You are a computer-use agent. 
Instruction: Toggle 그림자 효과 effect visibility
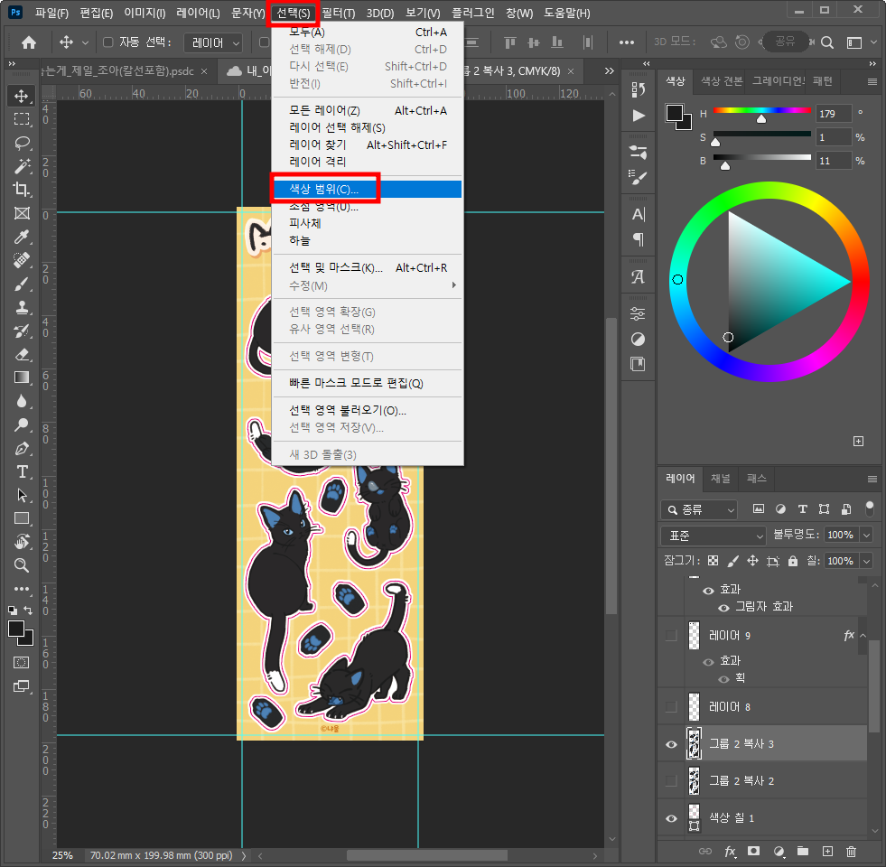723,608
